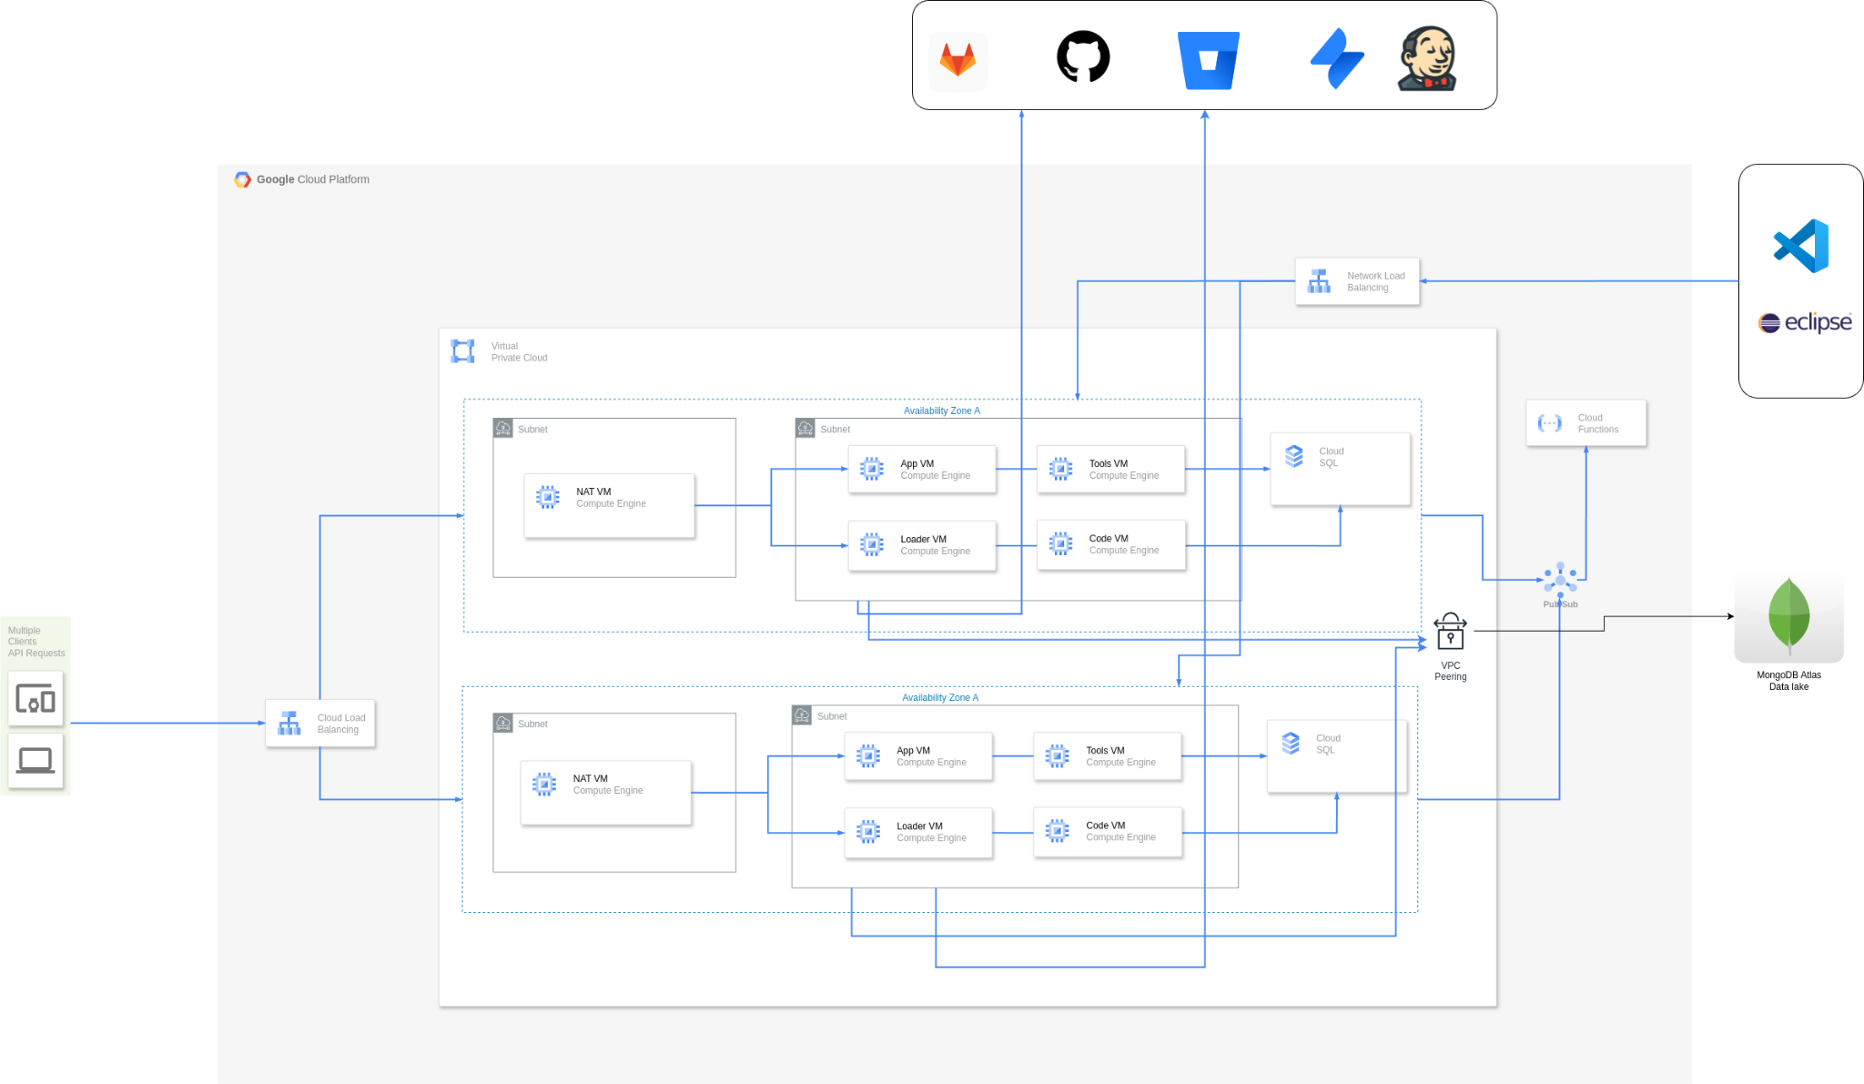Select bottom zone Cloud SQL icon

(x=1291, y=744)
